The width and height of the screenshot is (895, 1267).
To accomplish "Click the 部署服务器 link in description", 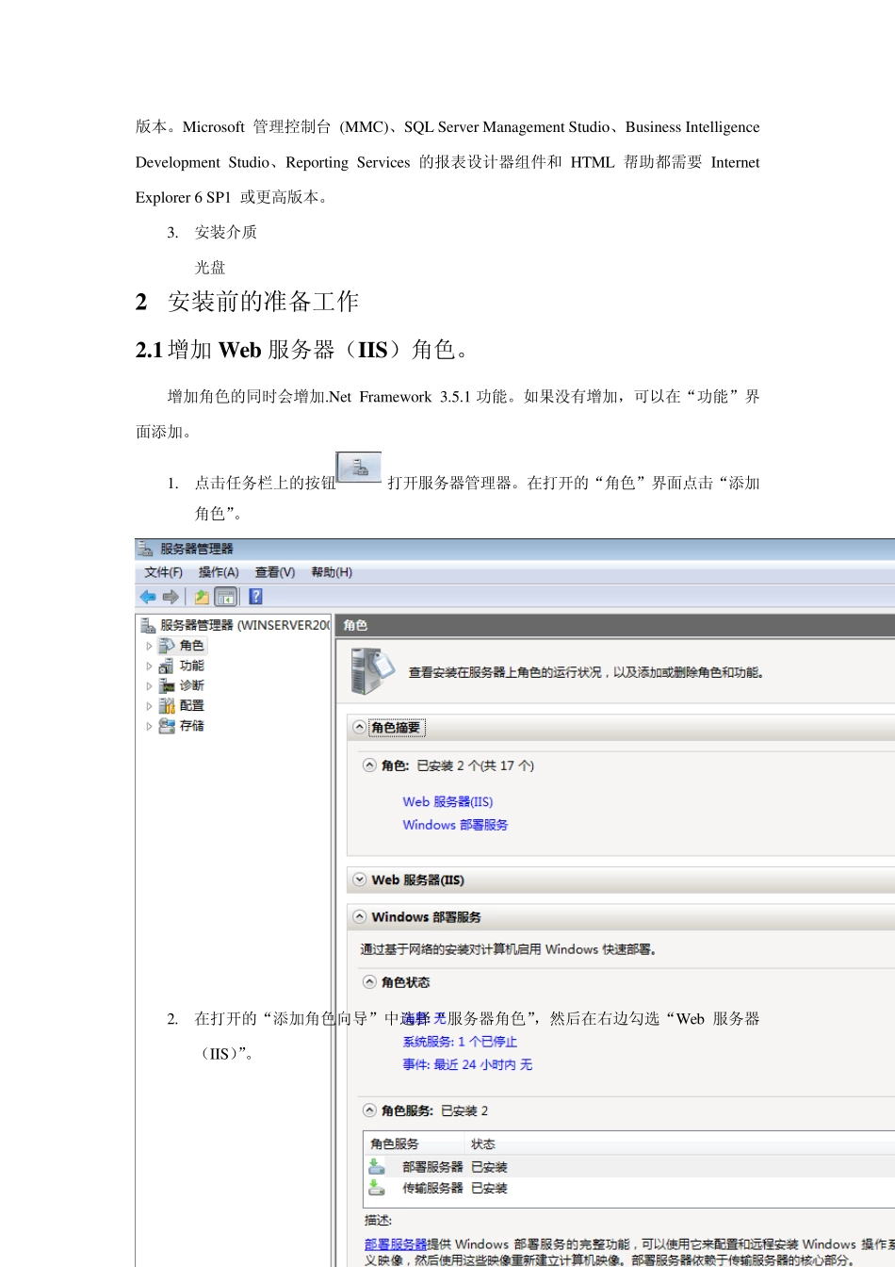I will click(x=396, y=1244).
